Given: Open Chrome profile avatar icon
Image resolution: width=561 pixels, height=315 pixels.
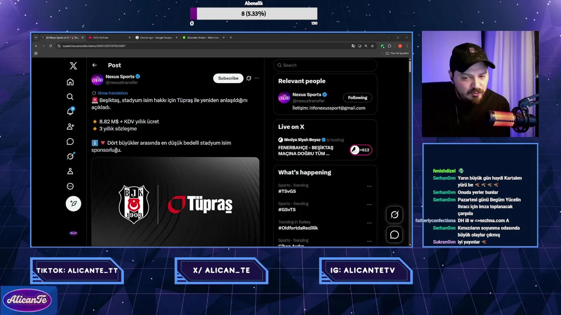Looking at the screenshot, I should click(x=400, y=46).
